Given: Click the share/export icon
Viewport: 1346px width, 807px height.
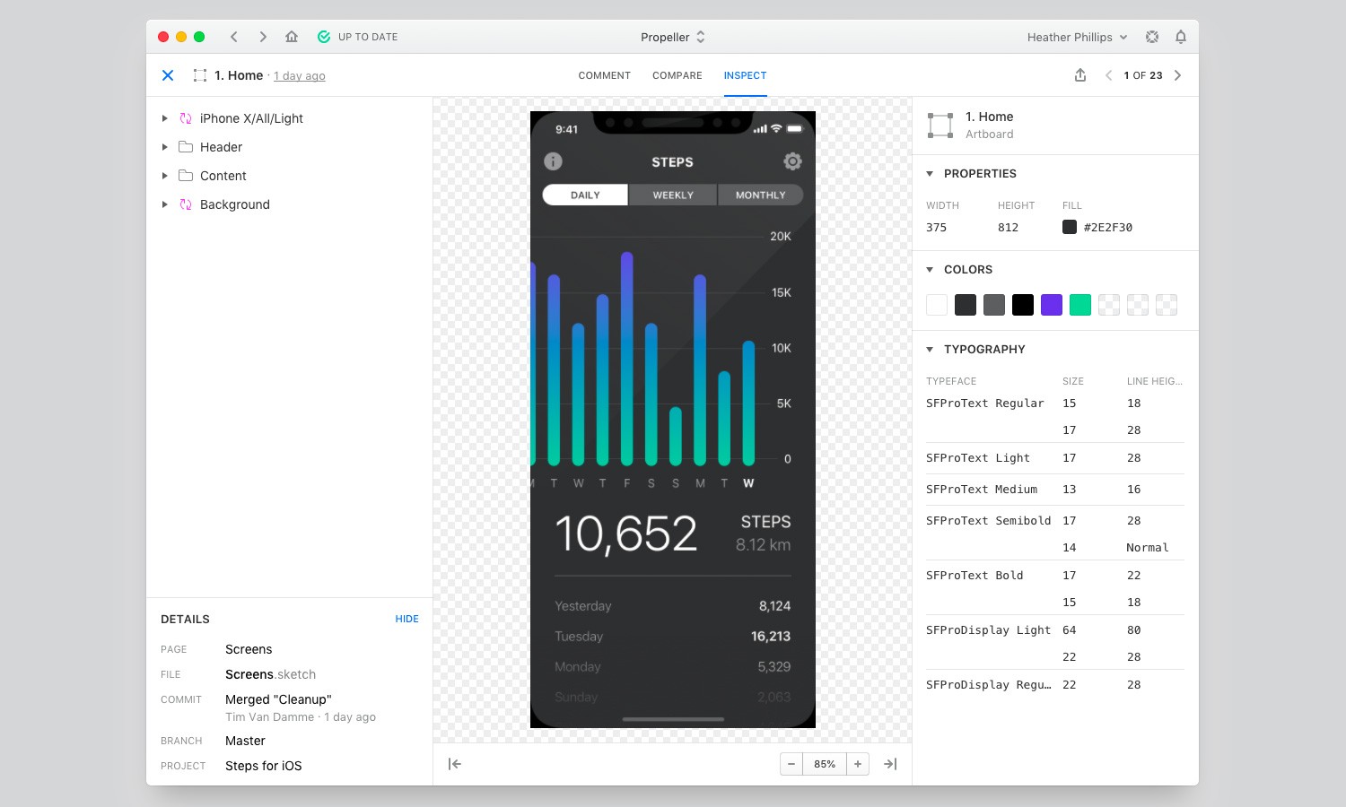Looking at the screenshot, I should coord(1080,75).
